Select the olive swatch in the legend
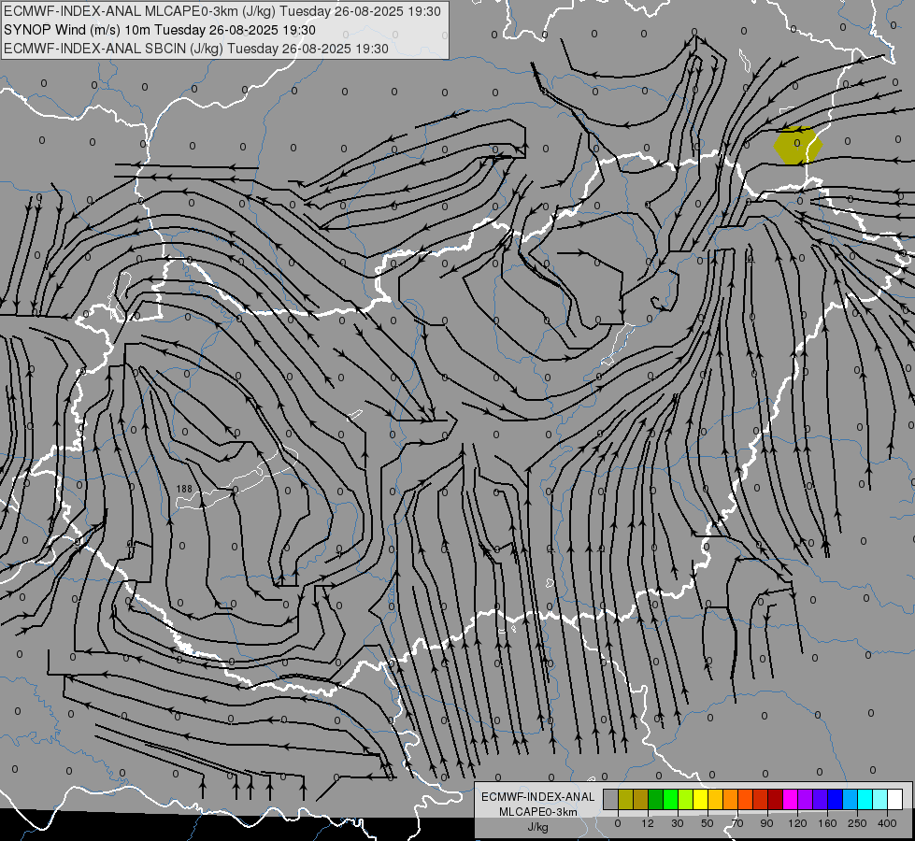 click(625, 799)
